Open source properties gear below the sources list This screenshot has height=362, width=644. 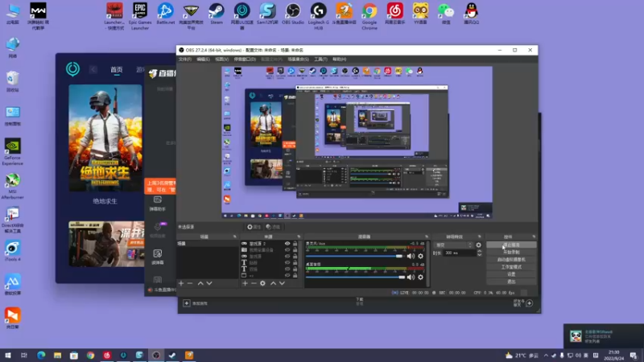click(x=263, y=283)
